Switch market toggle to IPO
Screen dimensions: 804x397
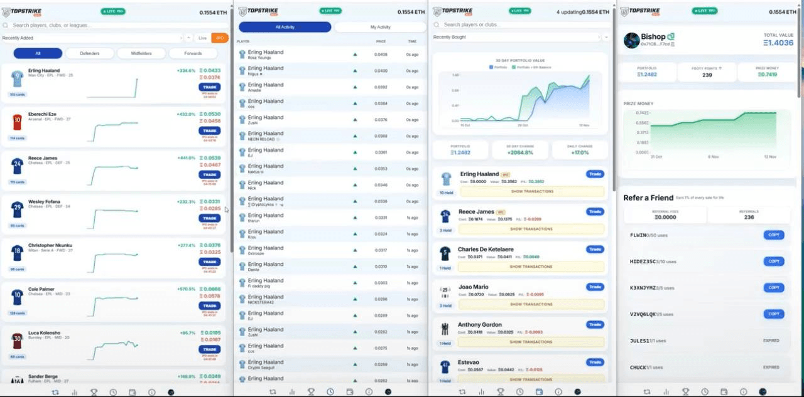[x=220, y=38]
